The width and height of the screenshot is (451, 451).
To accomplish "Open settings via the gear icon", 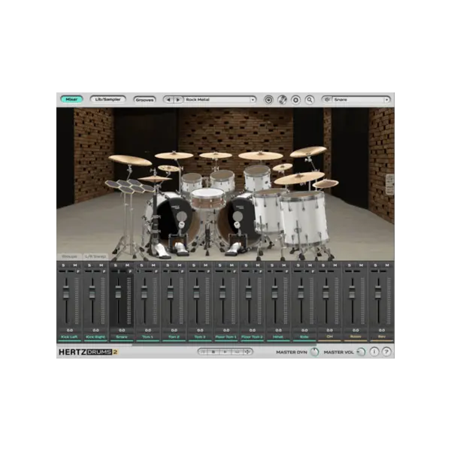I will coord(295,100).
